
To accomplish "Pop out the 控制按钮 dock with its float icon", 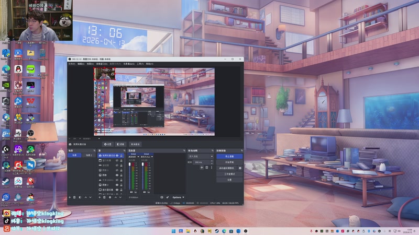I will [x=241, y=150].
